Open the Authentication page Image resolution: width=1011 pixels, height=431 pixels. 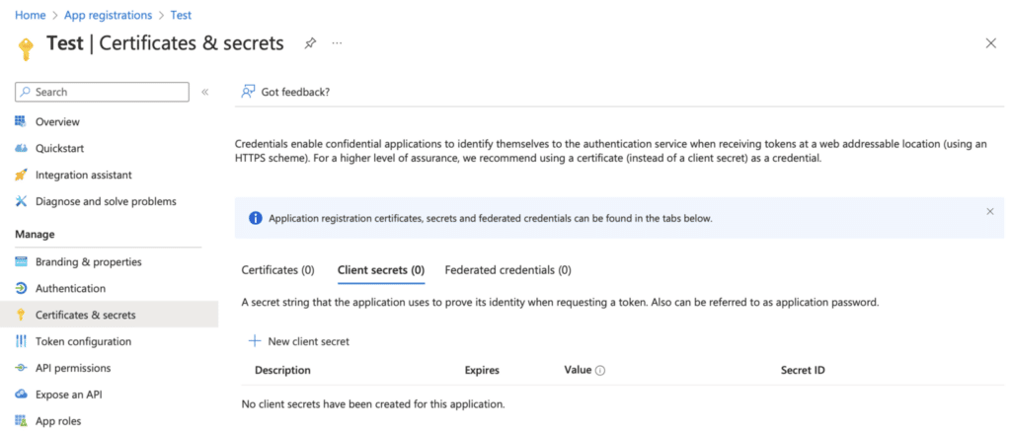pyautogui.click(x=70, y=289)
